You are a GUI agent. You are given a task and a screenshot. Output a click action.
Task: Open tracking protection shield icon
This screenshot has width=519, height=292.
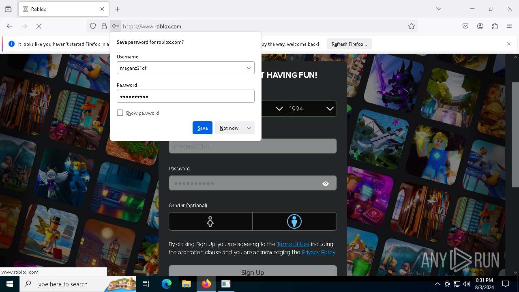pos(93,26)
